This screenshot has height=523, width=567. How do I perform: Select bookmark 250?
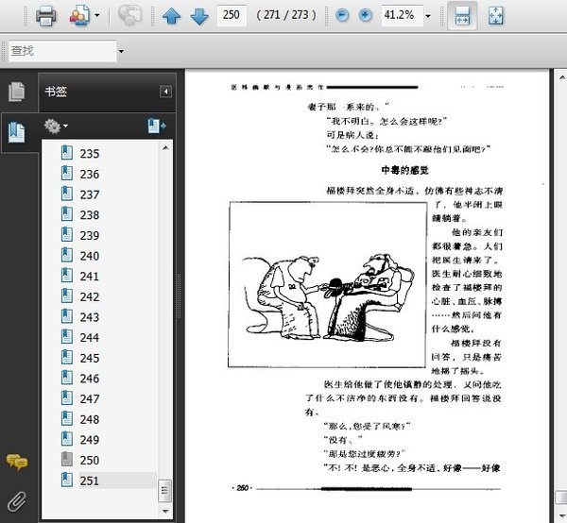coord(90,460)
